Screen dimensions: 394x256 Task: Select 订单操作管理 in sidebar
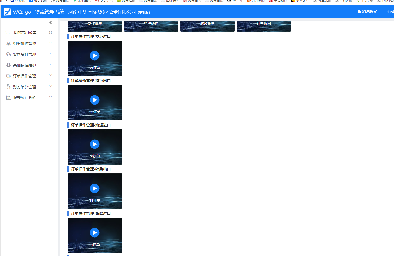[x=24, y=76]
